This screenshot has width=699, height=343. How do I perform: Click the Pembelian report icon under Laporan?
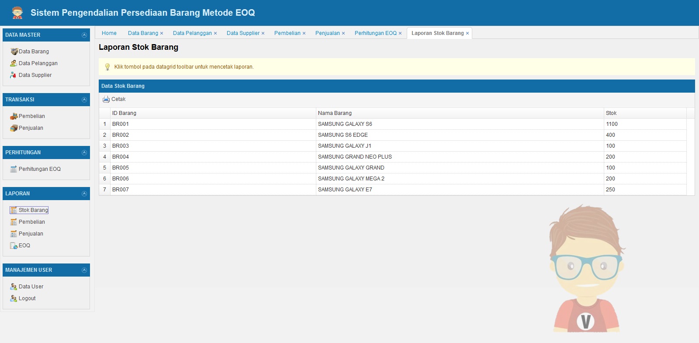14,222
